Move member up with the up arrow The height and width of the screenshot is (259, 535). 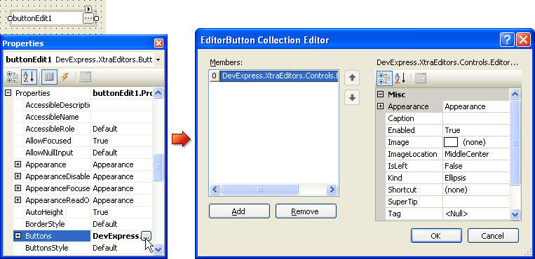click(352, 78)
